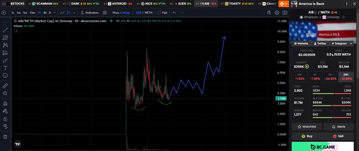This screenshot has width=359, height=151.
Task: Select the 5m timeframe
Action: point(25,13)
